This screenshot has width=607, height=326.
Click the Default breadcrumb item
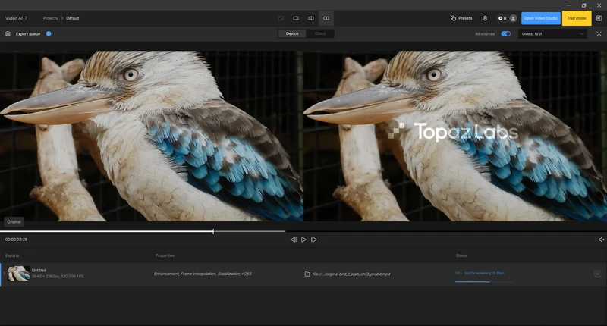coord(72,18)
